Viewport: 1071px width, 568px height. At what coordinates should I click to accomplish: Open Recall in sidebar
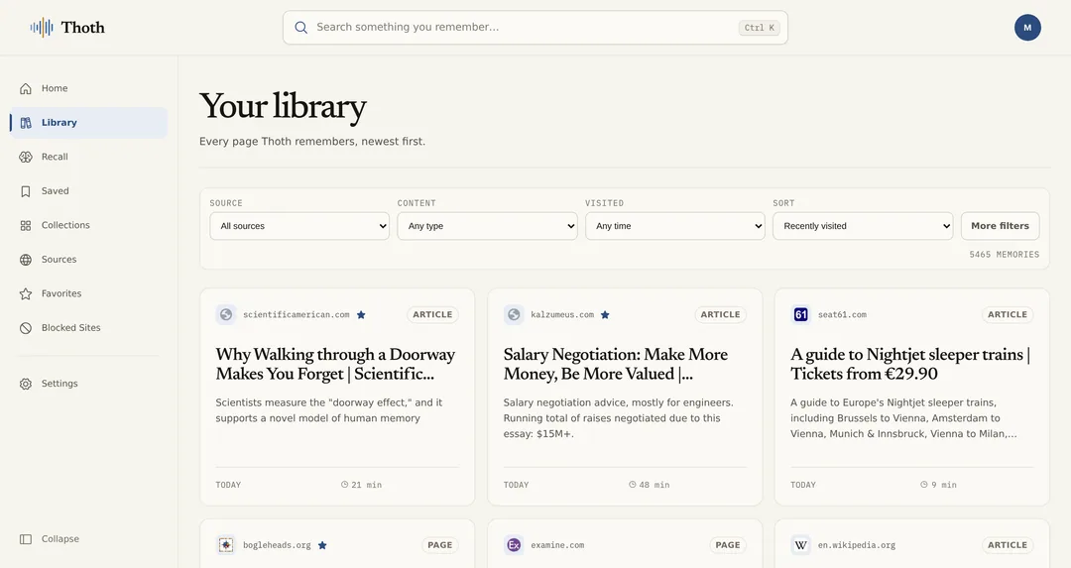point(89,157)
